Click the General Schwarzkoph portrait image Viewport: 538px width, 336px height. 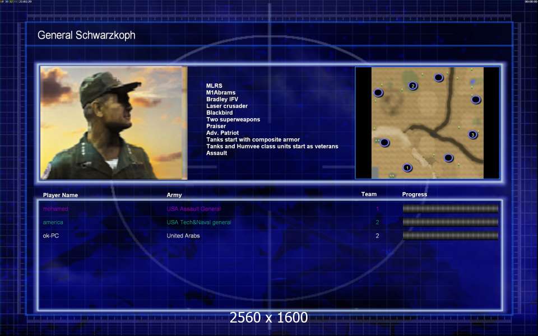tap(113, 123)
